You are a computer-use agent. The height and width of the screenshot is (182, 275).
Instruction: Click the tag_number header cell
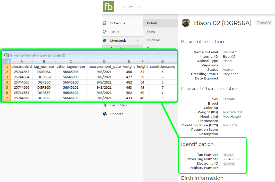coord(44,67)
